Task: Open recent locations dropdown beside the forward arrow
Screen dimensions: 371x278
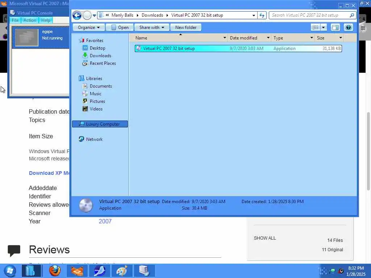Action: (94, 16)
